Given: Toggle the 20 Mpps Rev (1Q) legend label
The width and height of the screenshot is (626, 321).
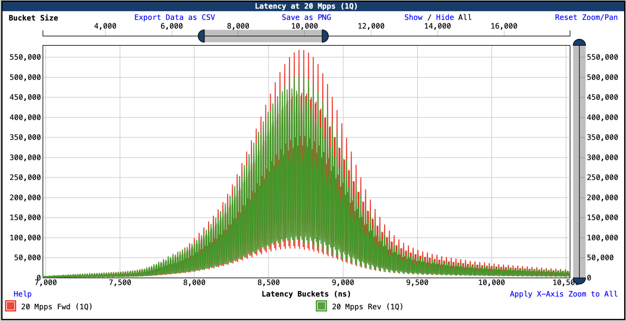Looking at the screenshot, I should point(367,307).
